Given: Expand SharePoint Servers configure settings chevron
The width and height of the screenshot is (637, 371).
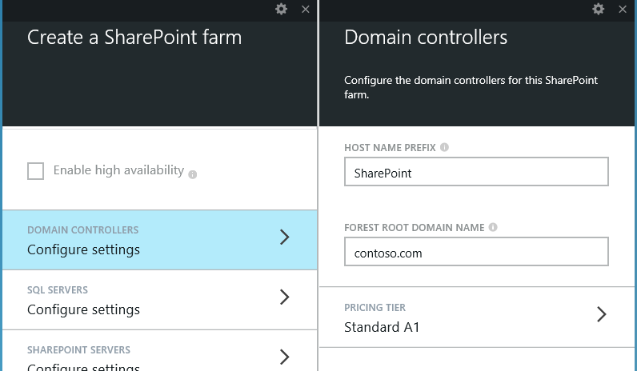Looking at the screenshot, I should 285,357.
